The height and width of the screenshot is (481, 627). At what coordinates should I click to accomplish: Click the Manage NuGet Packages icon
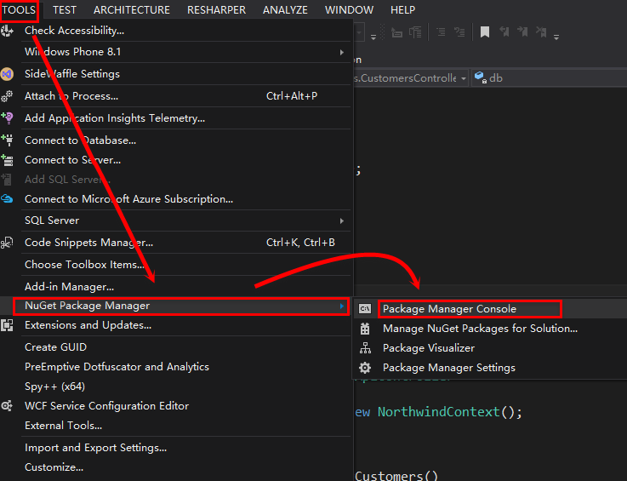365,329
